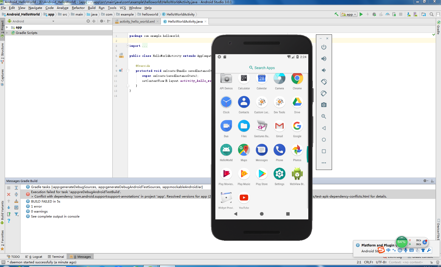Click the emulator zoom icon
Viewport: 441px width, 267px height.
[324, 117]
